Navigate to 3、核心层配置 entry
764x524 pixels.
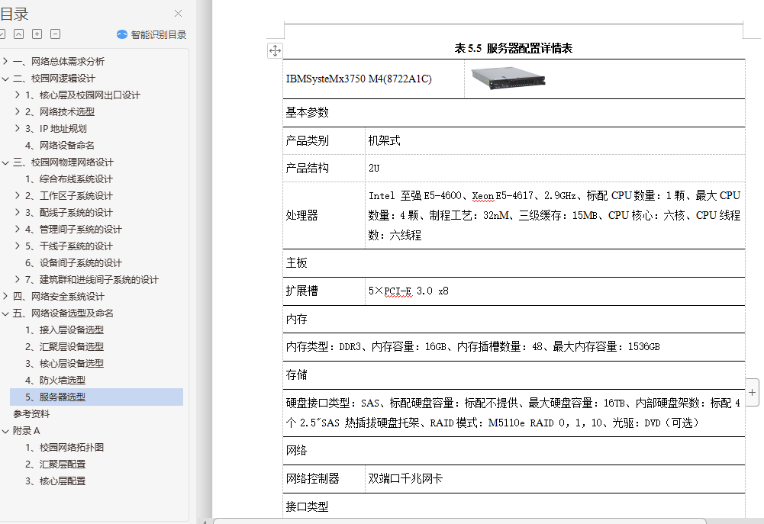pyautogui.click(x=55, y=481)
